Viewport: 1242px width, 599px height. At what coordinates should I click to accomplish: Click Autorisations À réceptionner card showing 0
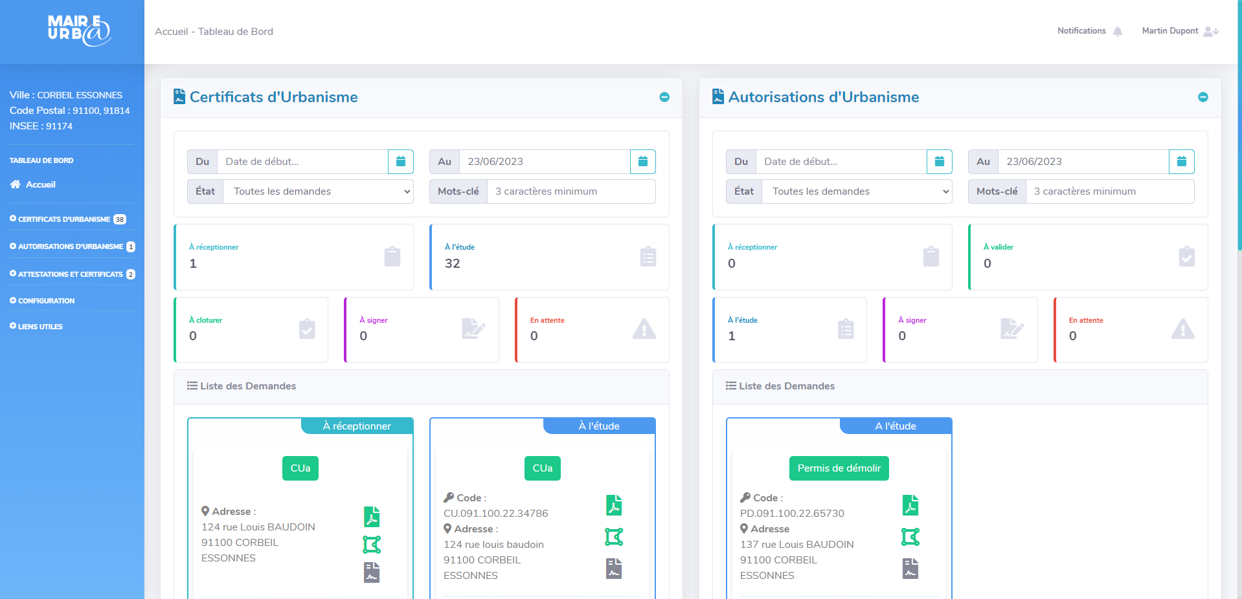(x=832, y=257)
